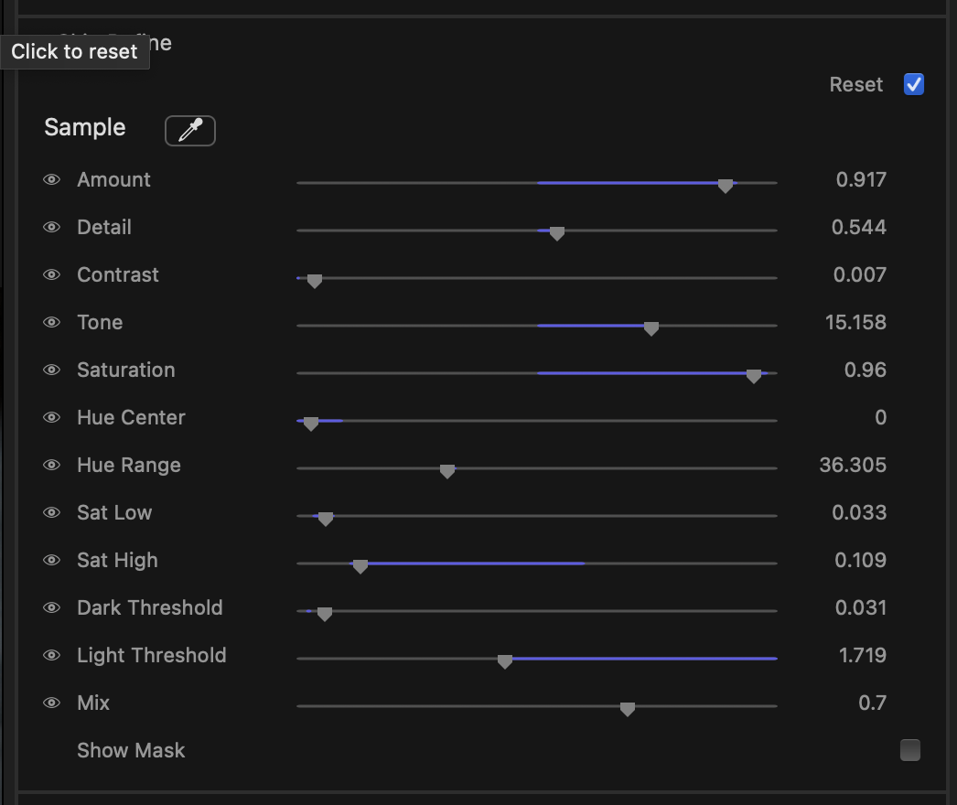Toggle the eye icon beside Amount
The image size is (957, 805).
[x=52, y=179]
